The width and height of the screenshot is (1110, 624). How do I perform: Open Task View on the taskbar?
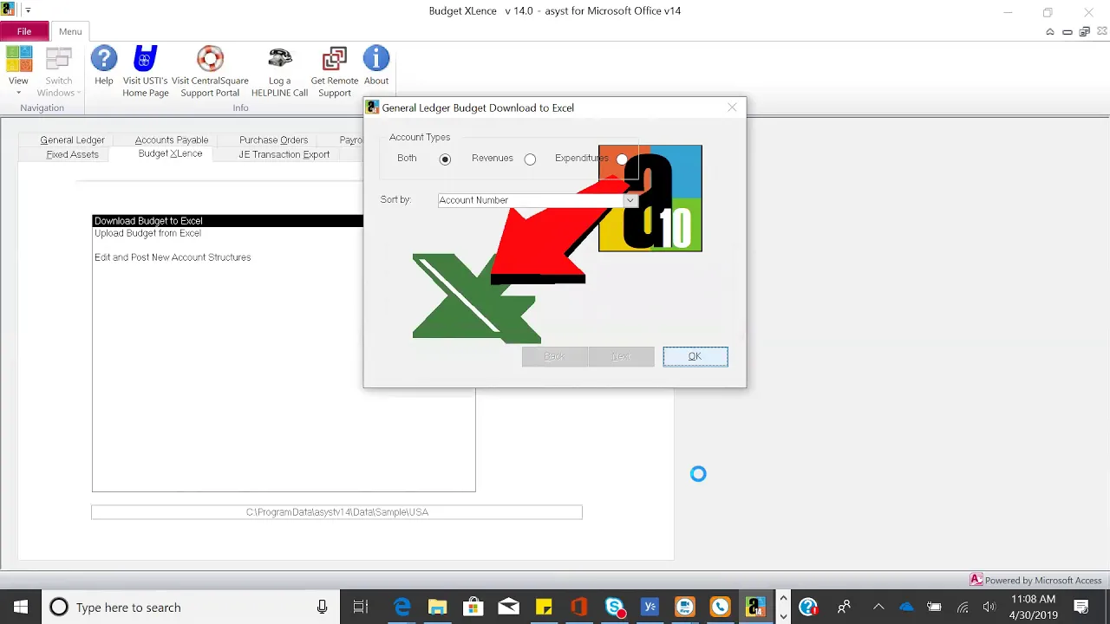pos(361,607)
